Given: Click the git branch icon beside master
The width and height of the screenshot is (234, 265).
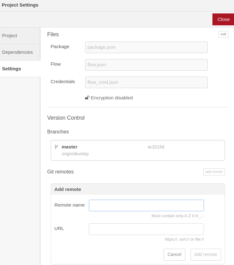Looking at the screenshot, I should click(56, 146).
